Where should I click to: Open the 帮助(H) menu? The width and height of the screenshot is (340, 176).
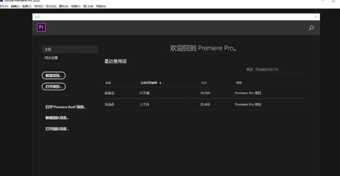pos(101,6)
